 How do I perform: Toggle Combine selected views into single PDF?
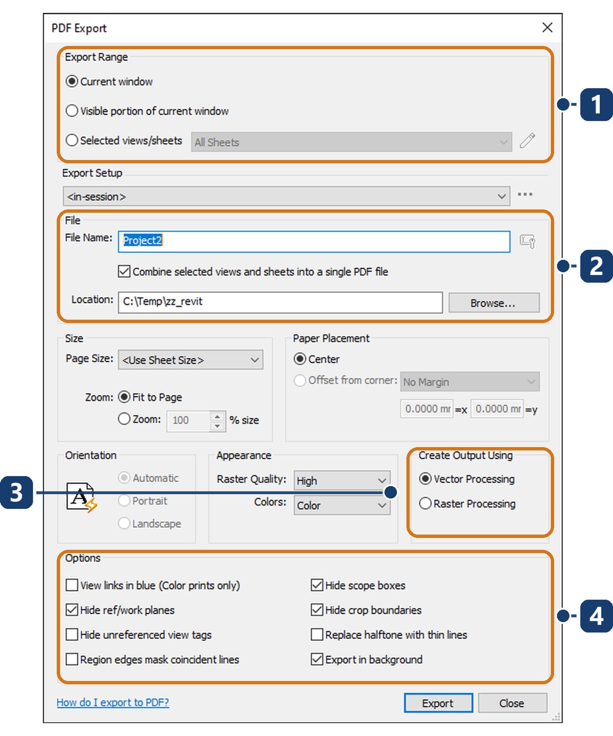click(124, 271)
